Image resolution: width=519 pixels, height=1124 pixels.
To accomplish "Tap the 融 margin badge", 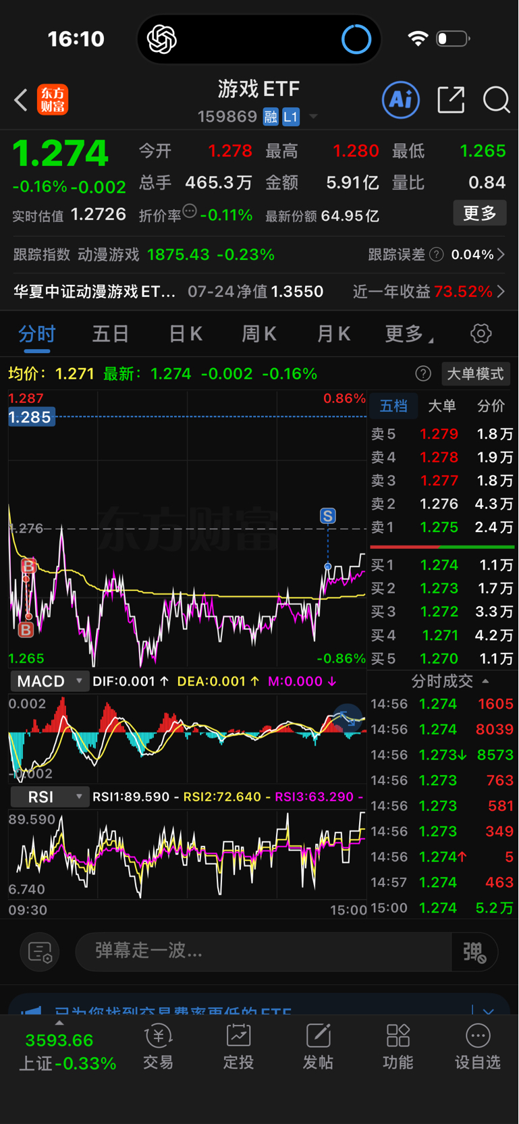I will tap(271, 117).
